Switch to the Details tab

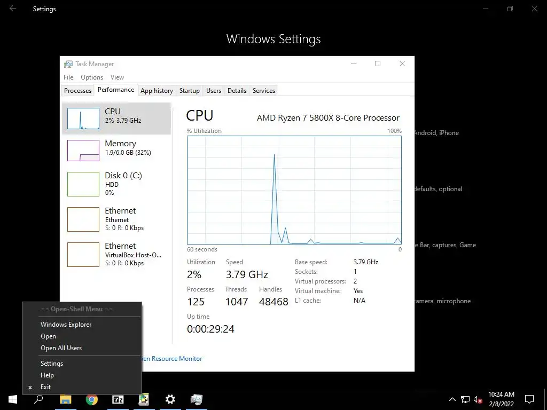237,91
